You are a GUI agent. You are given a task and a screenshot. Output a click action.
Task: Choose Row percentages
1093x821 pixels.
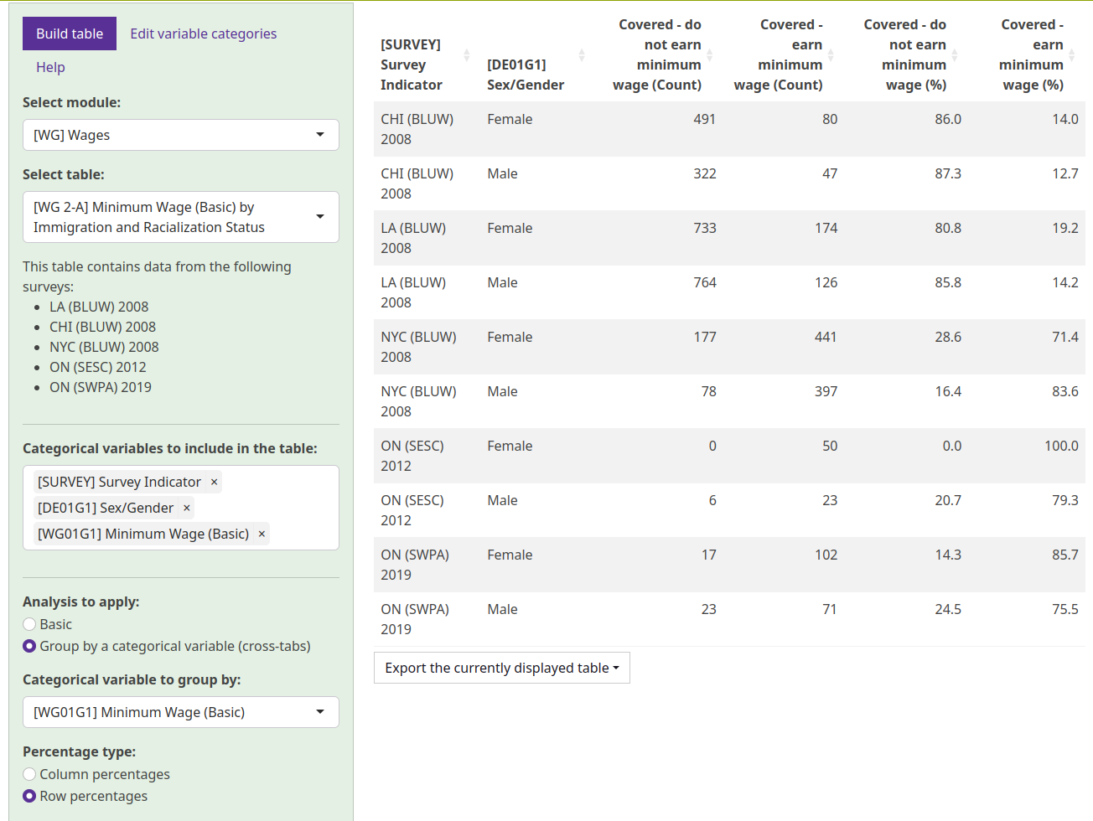pyautogui.click(x=29, y=796)
